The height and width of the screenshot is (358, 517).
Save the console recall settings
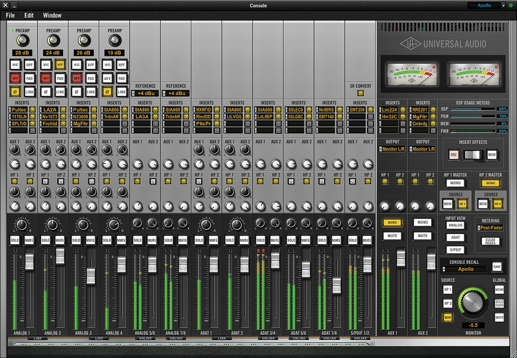(496, 267)
